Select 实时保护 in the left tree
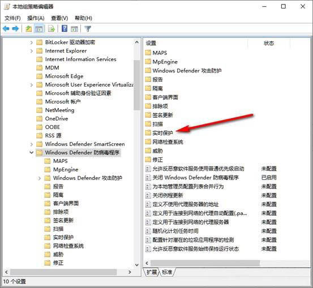This screenshot has height=288, width=313. tap(63, 237)
